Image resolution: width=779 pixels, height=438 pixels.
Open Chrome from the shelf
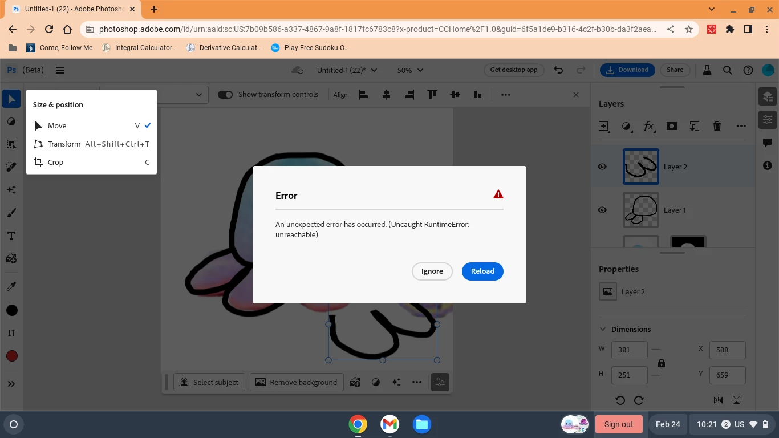pyautogui.click(x=358, y=424)
